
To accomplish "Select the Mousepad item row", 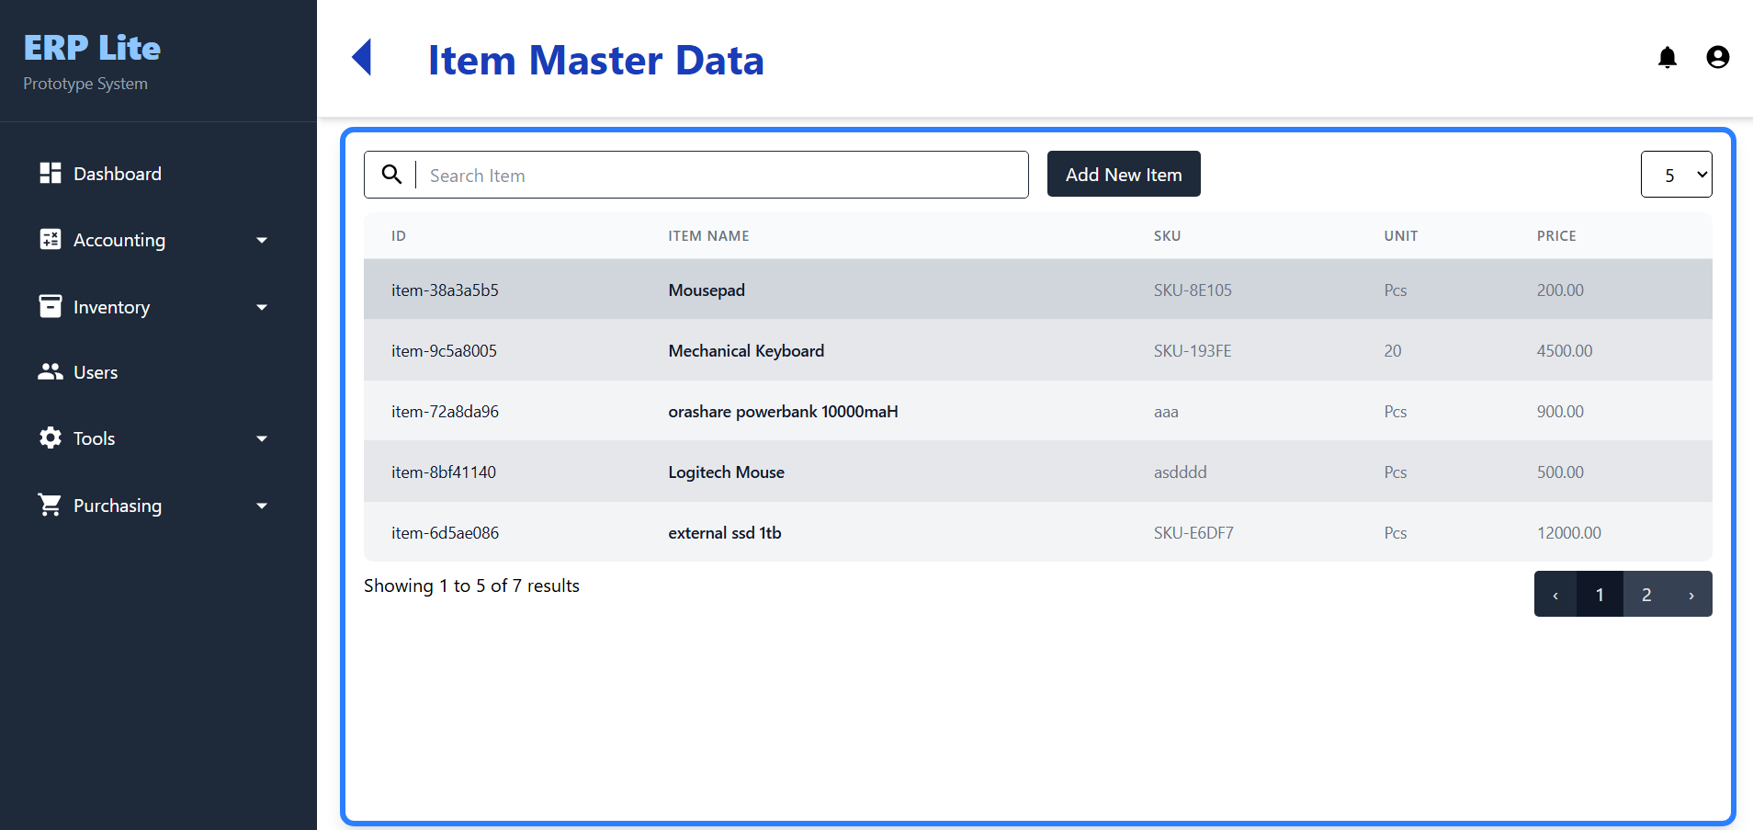I will [x=1037, y=290].
